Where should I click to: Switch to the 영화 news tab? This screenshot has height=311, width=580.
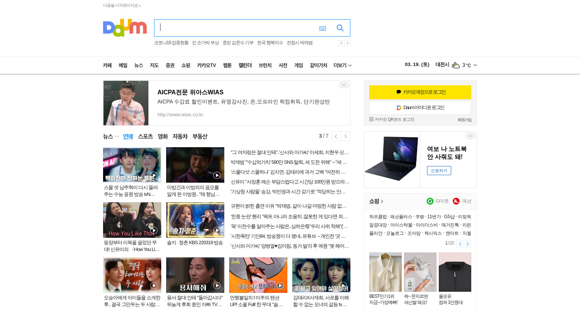tap(163, 136)
